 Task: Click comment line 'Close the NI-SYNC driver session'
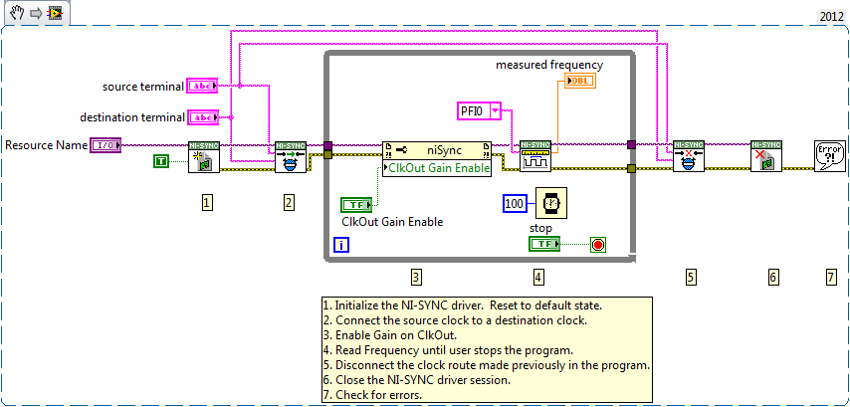pyautogui.click(x=416, y=380)
